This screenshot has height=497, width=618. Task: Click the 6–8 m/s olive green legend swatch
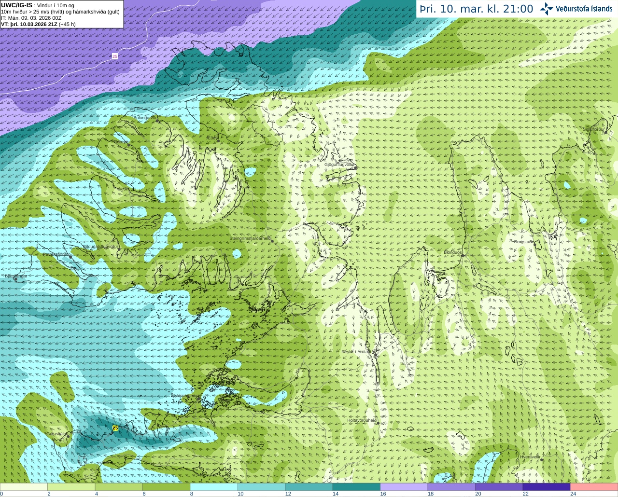(x=166, y=487)
